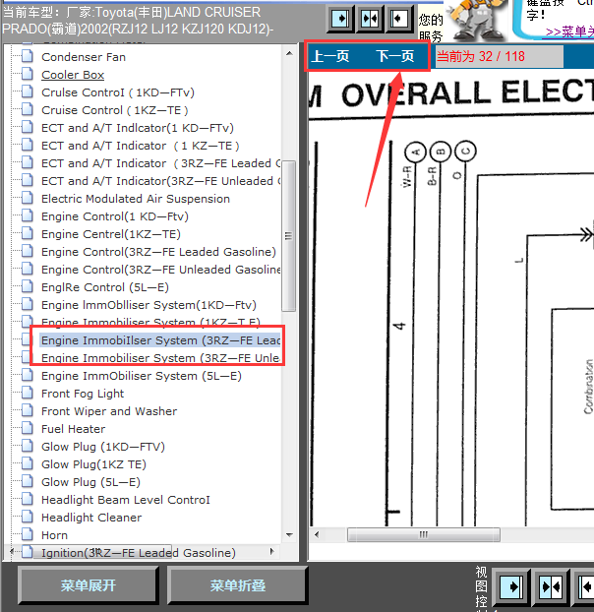
Task: Open Engine Control(1 KD-Ftv) entry
Action: tap(115, 216)
